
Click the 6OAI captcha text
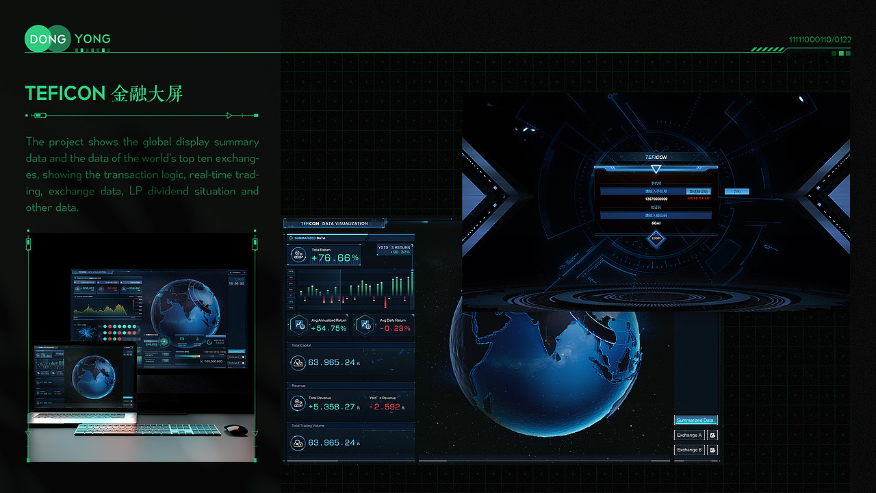(656, 223)
